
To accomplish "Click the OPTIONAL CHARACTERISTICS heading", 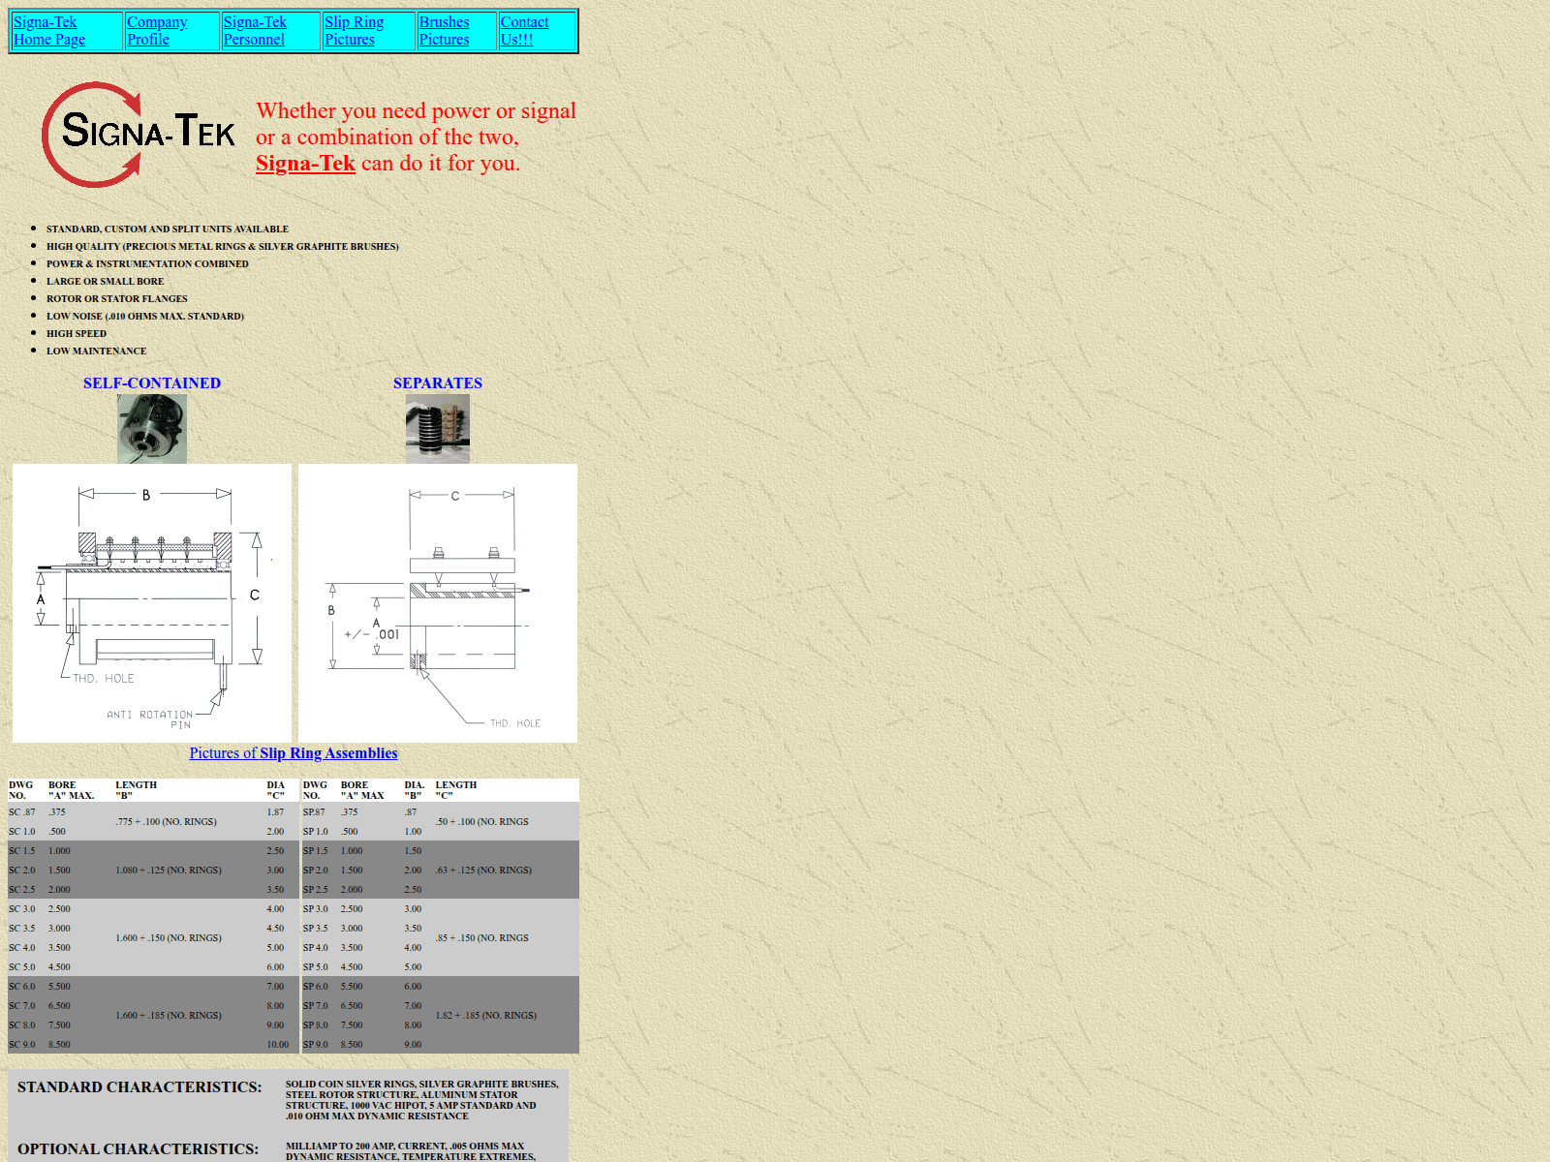I will pyautogui.click(x=138, y=1149).
